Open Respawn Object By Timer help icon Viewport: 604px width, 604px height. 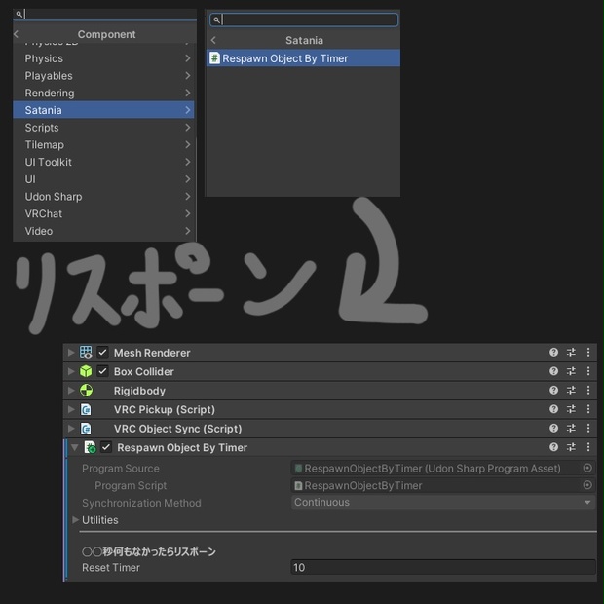(x=553, y=447)
